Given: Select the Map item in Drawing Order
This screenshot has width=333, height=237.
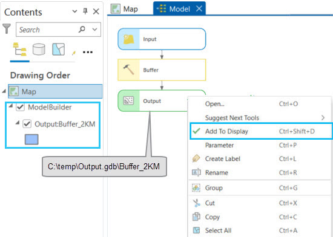Looking at the screenshot, I should (x=55, y=91).
